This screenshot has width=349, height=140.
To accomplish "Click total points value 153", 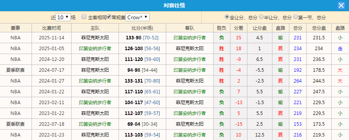I will click(297, 124).
